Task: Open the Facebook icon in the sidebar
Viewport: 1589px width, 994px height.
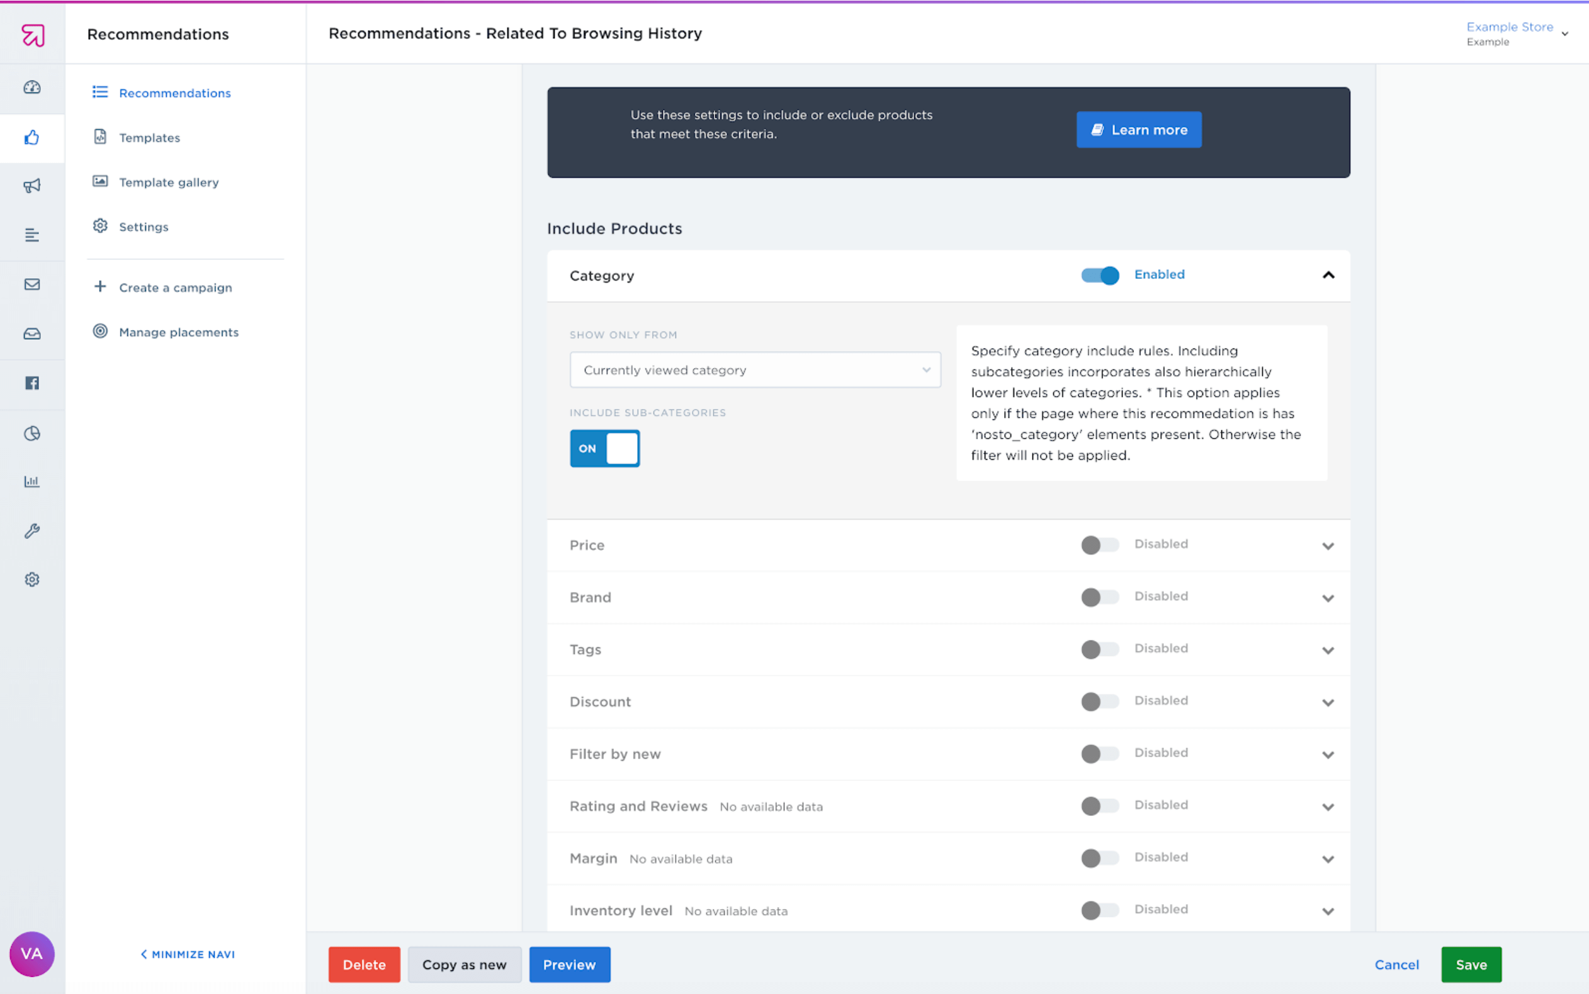Action: (x=32, y=383)
